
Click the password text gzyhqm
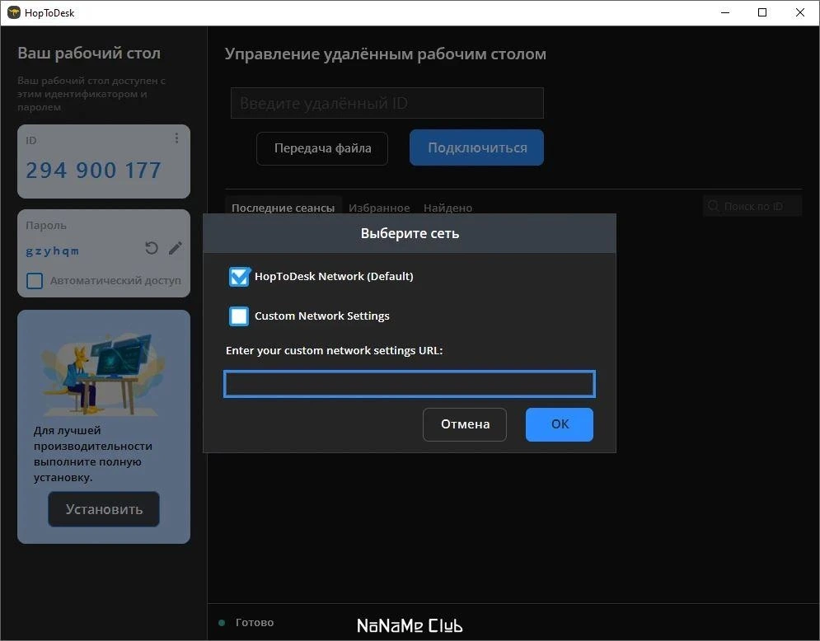[53, 251]
